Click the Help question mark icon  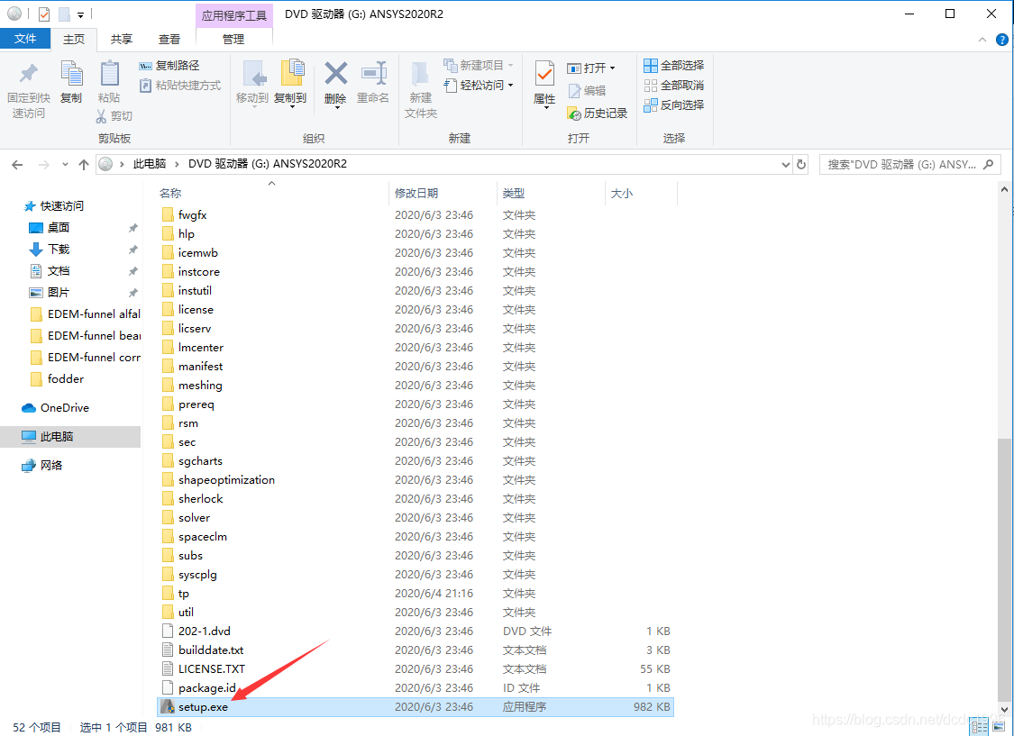1001,40
